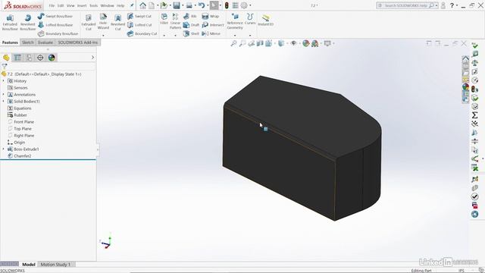Viewport: 485px width, 273px height.
Task: Open the DisplayManager color ball tab
Action: 52,58
